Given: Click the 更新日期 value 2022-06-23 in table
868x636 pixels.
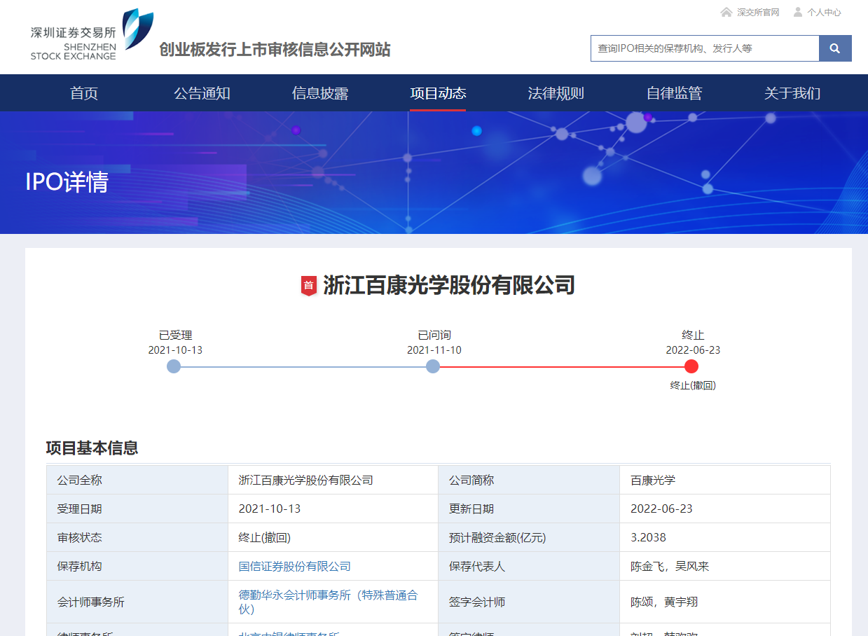Looking at the screenshot, I should (x=661, y=509).
